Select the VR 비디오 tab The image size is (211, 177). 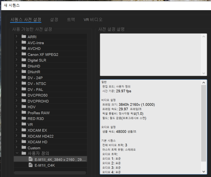point(93,20)
